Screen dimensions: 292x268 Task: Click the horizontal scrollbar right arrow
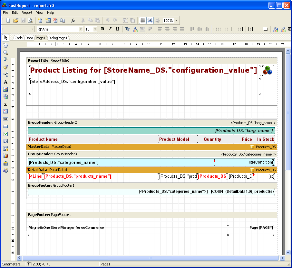tap(283, 258)
